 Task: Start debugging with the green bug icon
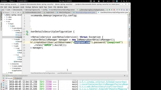point(109,10)
